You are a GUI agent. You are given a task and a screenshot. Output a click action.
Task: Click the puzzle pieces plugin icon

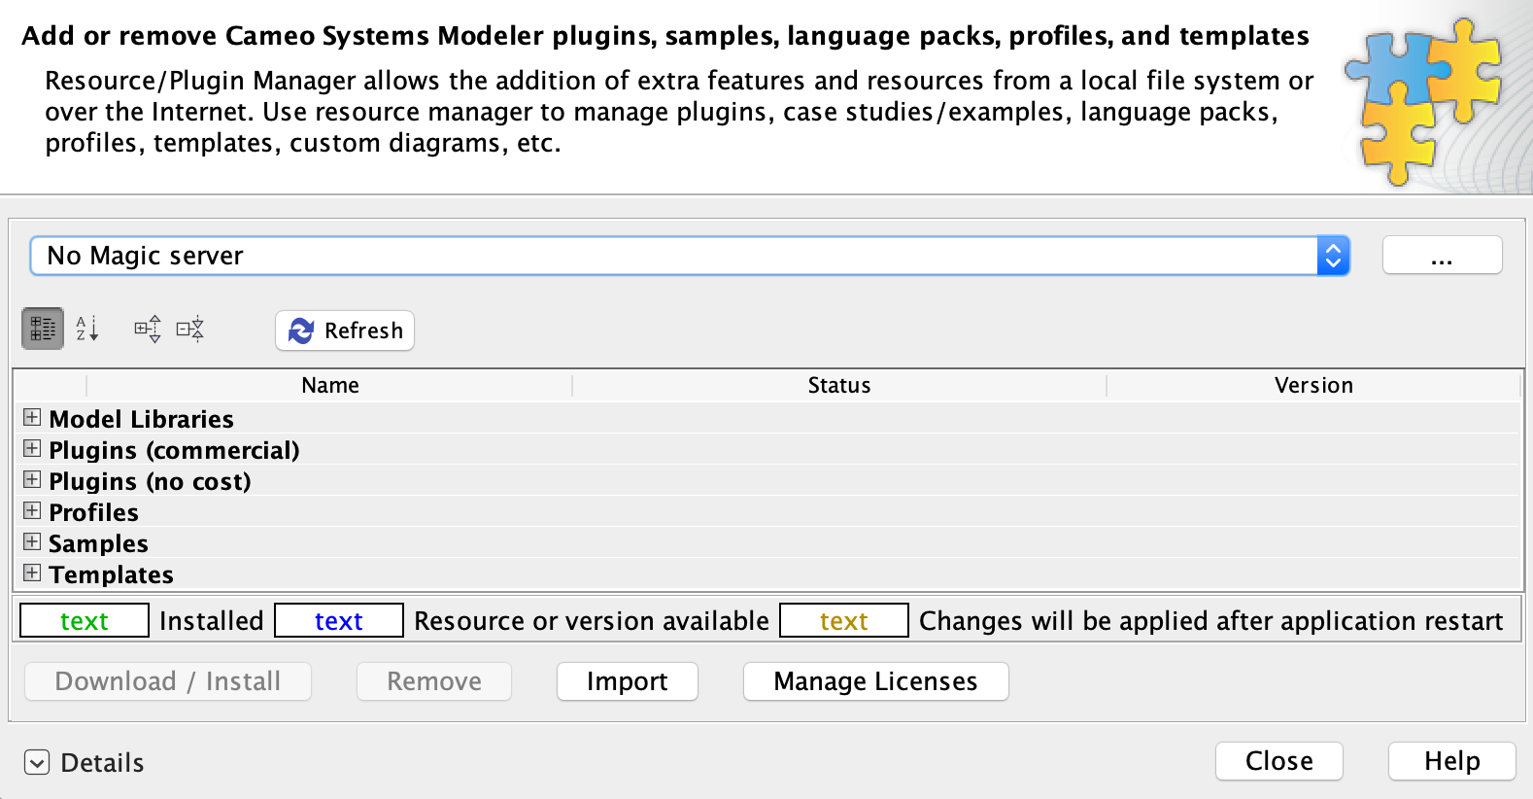[x=1423, y=100]
